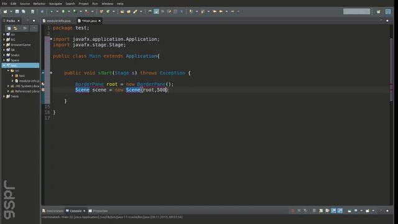This screenshot has width=398, height=224.
Task: Open the New wizard dropdown arrow
Action: point(11,11)
